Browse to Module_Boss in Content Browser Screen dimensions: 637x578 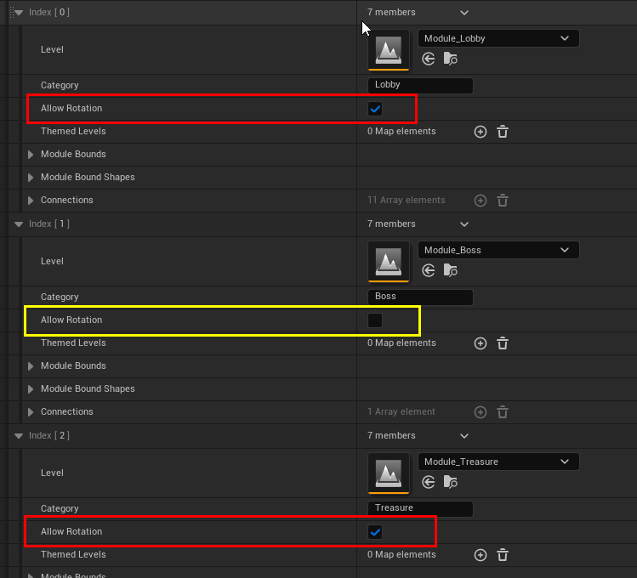click(x=451, y=270)
